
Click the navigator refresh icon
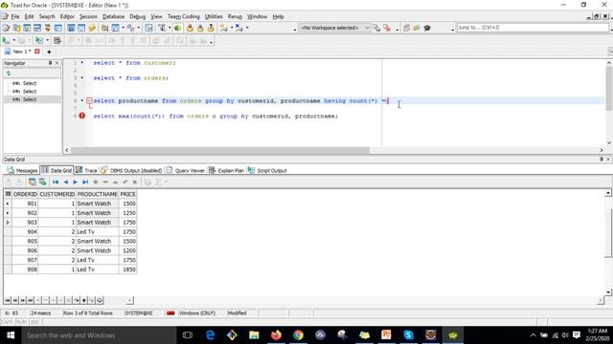(9, 74)
